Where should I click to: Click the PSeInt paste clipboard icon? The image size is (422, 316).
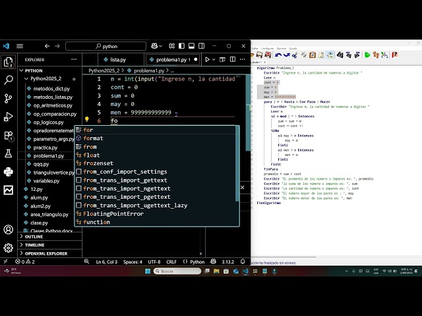(313, 55)
